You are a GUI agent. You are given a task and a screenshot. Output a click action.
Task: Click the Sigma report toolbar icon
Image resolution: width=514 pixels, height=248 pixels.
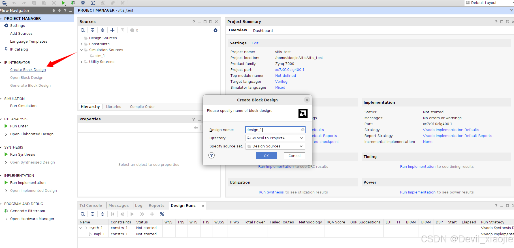tap(93, 3)
